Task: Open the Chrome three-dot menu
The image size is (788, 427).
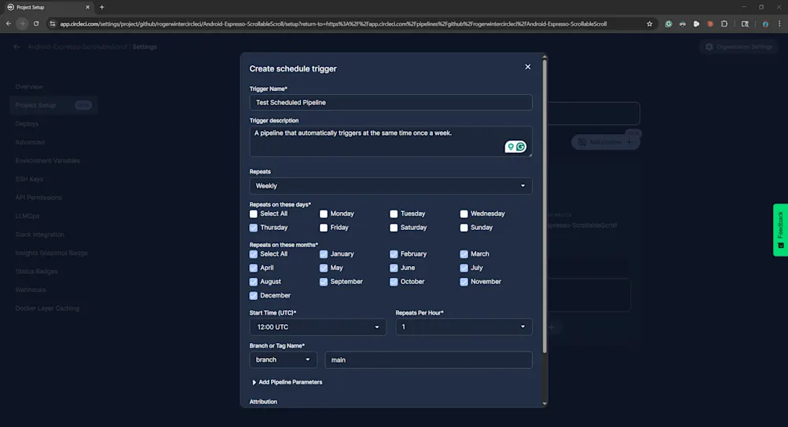Action: click(x=779, y=24)
